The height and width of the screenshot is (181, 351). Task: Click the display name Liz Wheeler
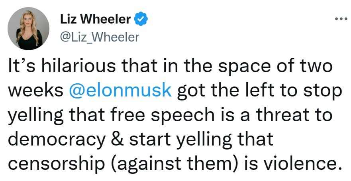(x=95, y=20)
